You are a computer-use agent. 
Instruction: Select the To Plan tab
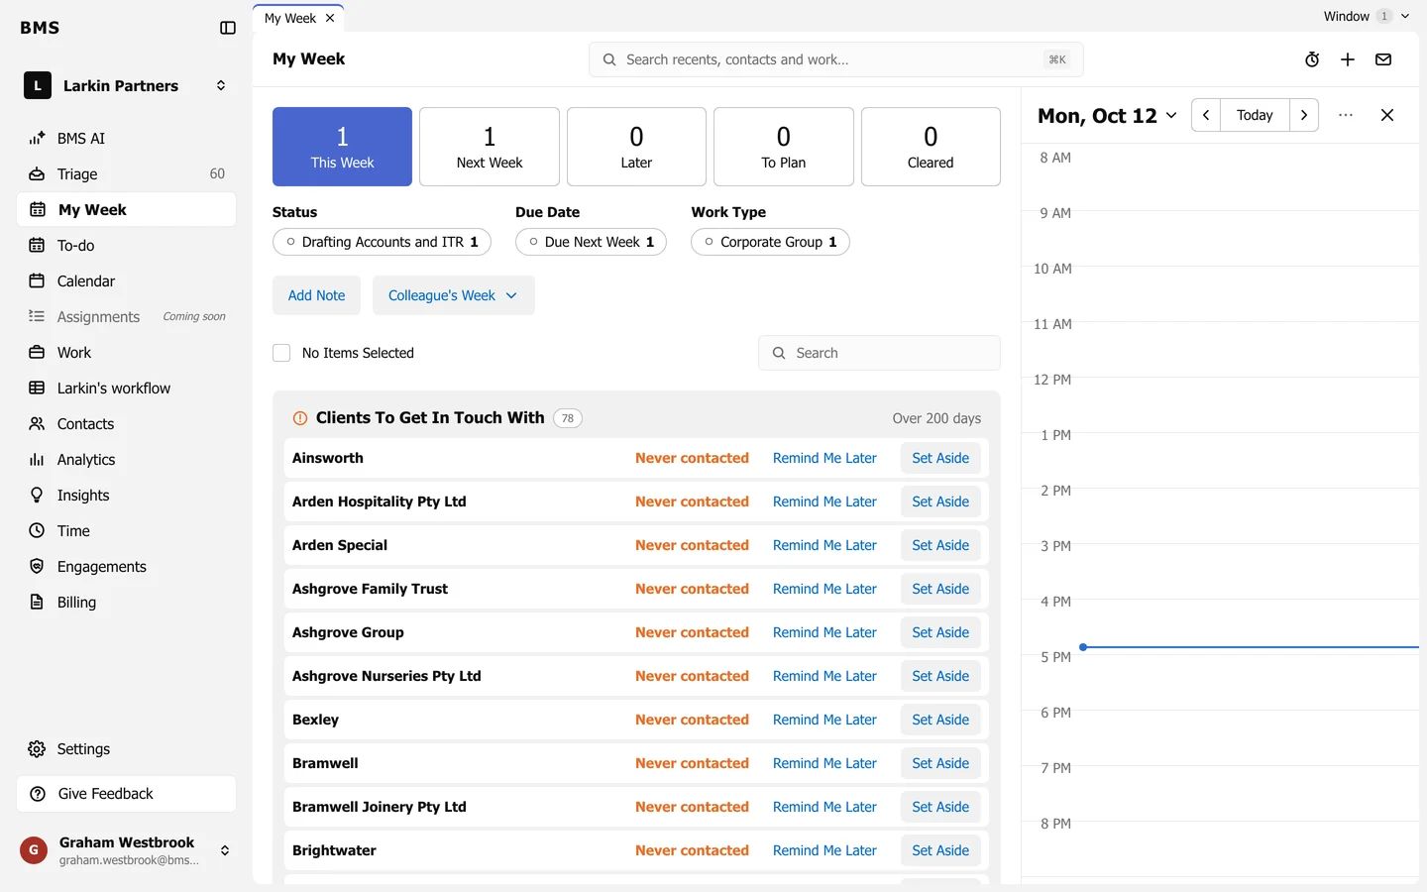[x=784, y=147]
